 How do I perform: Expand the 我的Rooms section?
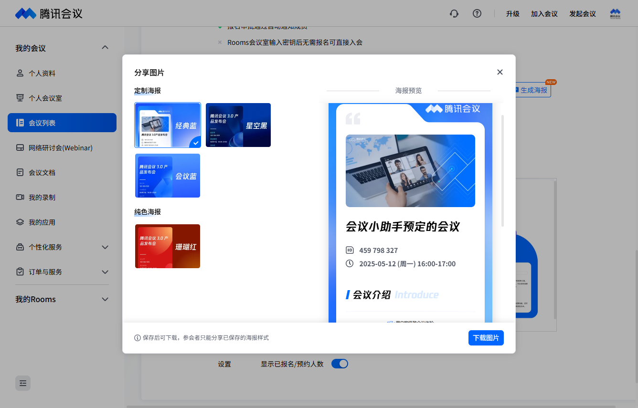point(106,299)
